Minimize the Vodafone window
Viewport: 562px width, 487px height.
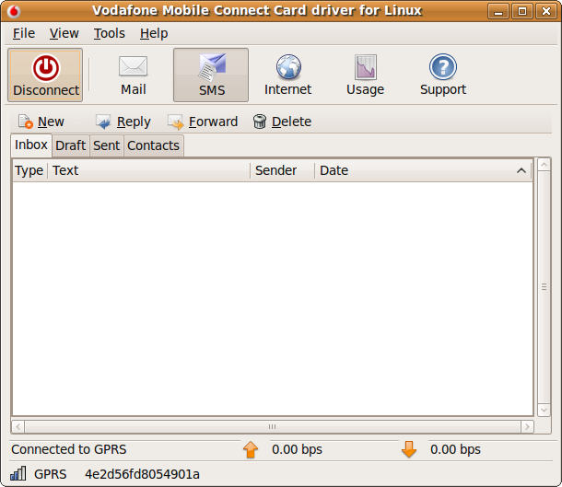[x=498, y=11]
